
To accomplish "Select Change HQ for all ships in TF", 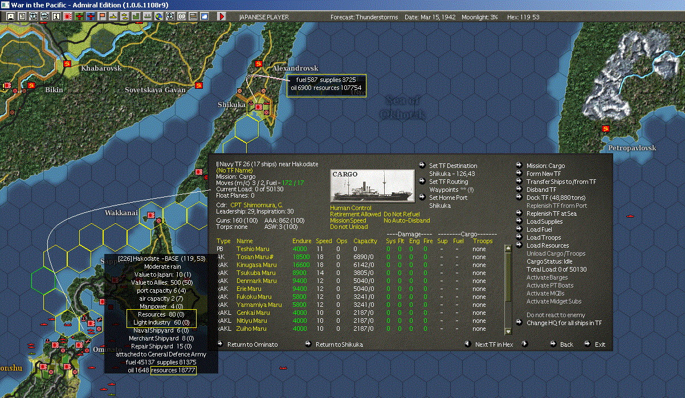I will coord(564,323).
